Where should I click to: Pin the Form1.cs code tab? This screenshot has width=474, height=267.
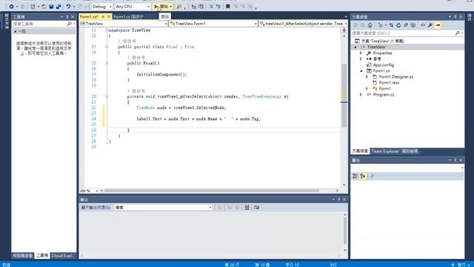103,16
